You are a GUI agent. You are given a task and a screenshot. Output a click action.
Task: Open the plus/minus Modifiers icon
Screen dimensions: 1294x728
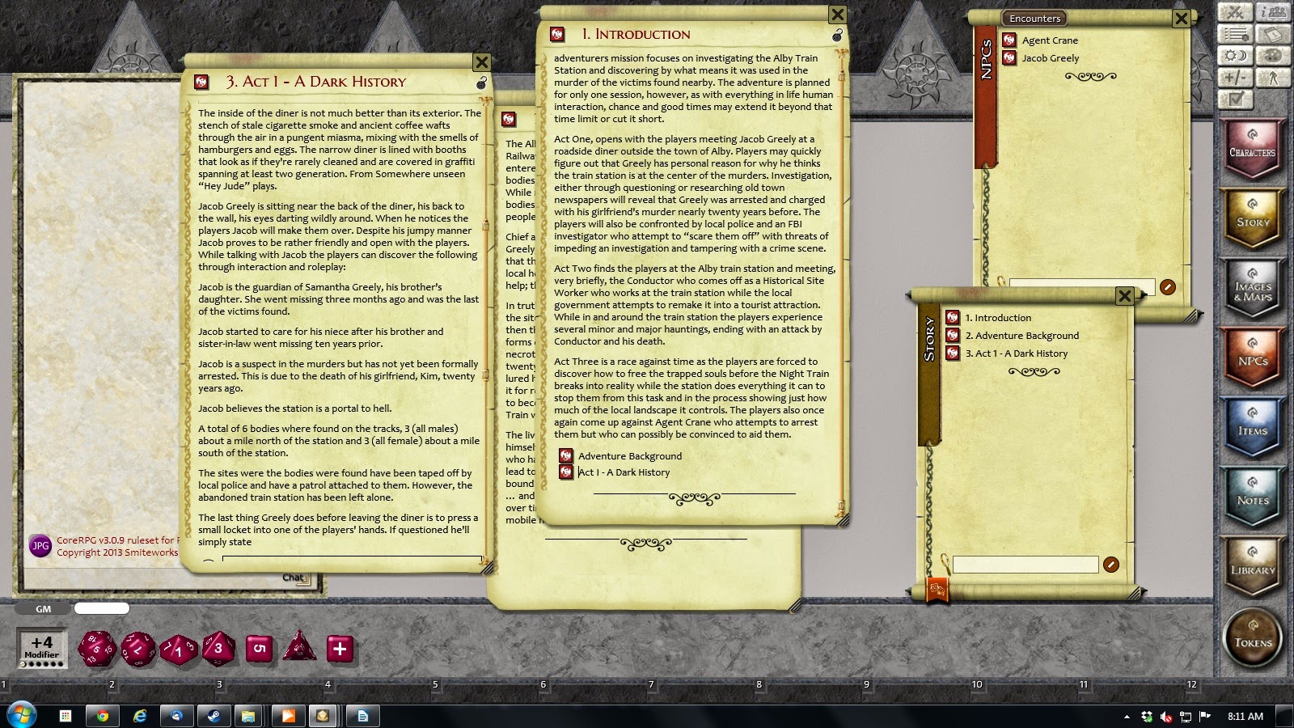coord(1235,78)
